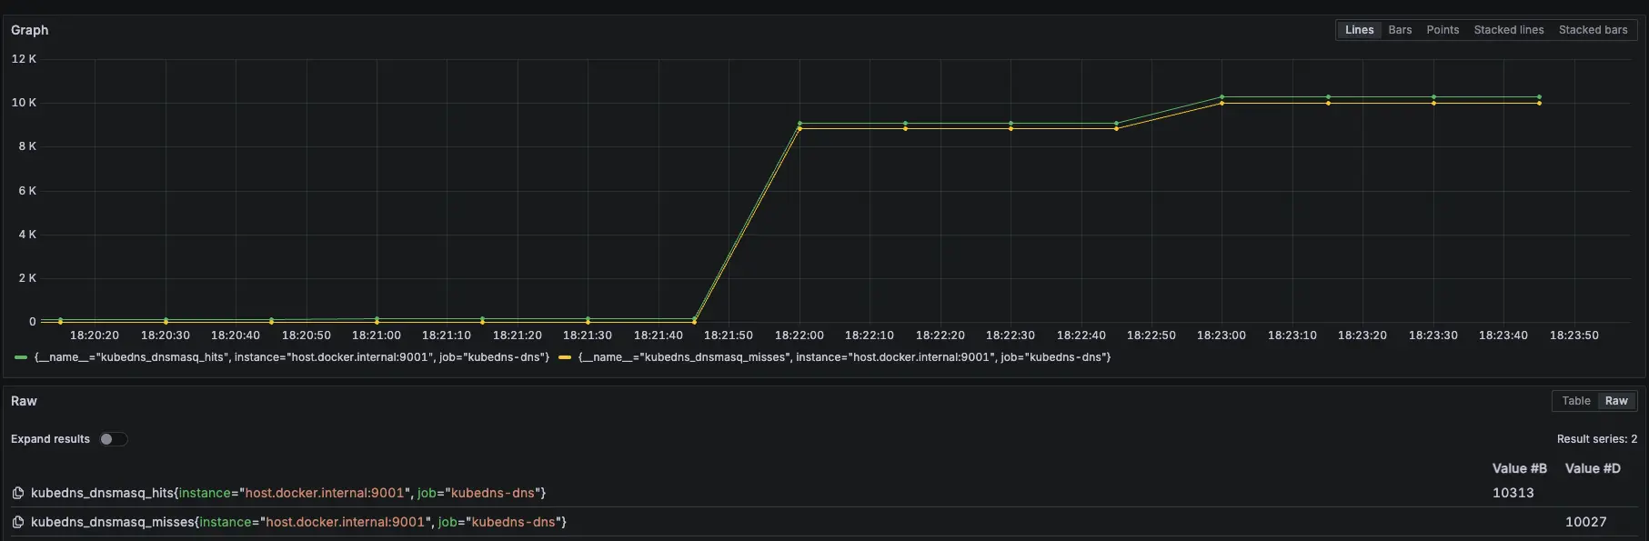Copy the kubedns_dnsmasq_hits series to clipboard
Image resolution: width=1649 pixels, height=541 pixels.
pos(17,493)
